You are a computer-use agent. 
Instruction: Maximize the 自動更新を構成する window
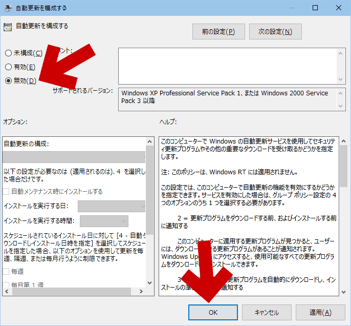(x=315, y=8)
